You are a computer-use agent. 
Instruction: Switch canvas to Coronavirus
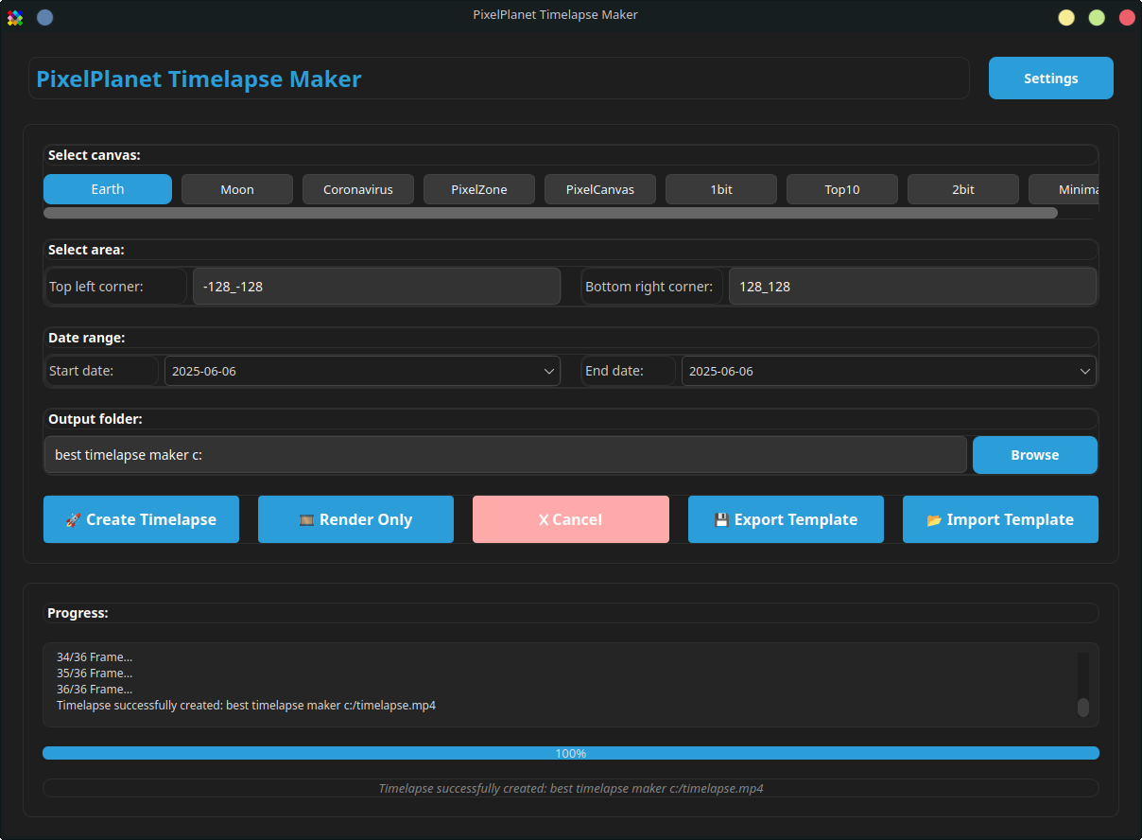(357, 188)
